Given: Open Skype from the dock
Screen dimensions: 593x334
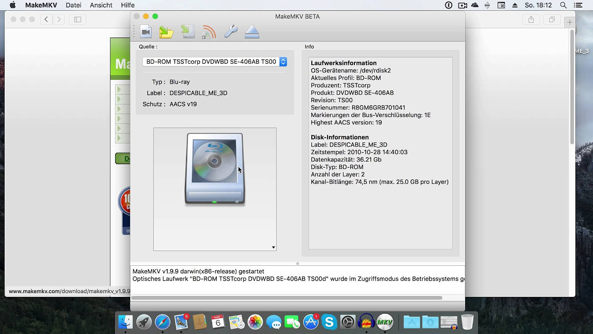Looking at the screenshot, I should point(329,322).
